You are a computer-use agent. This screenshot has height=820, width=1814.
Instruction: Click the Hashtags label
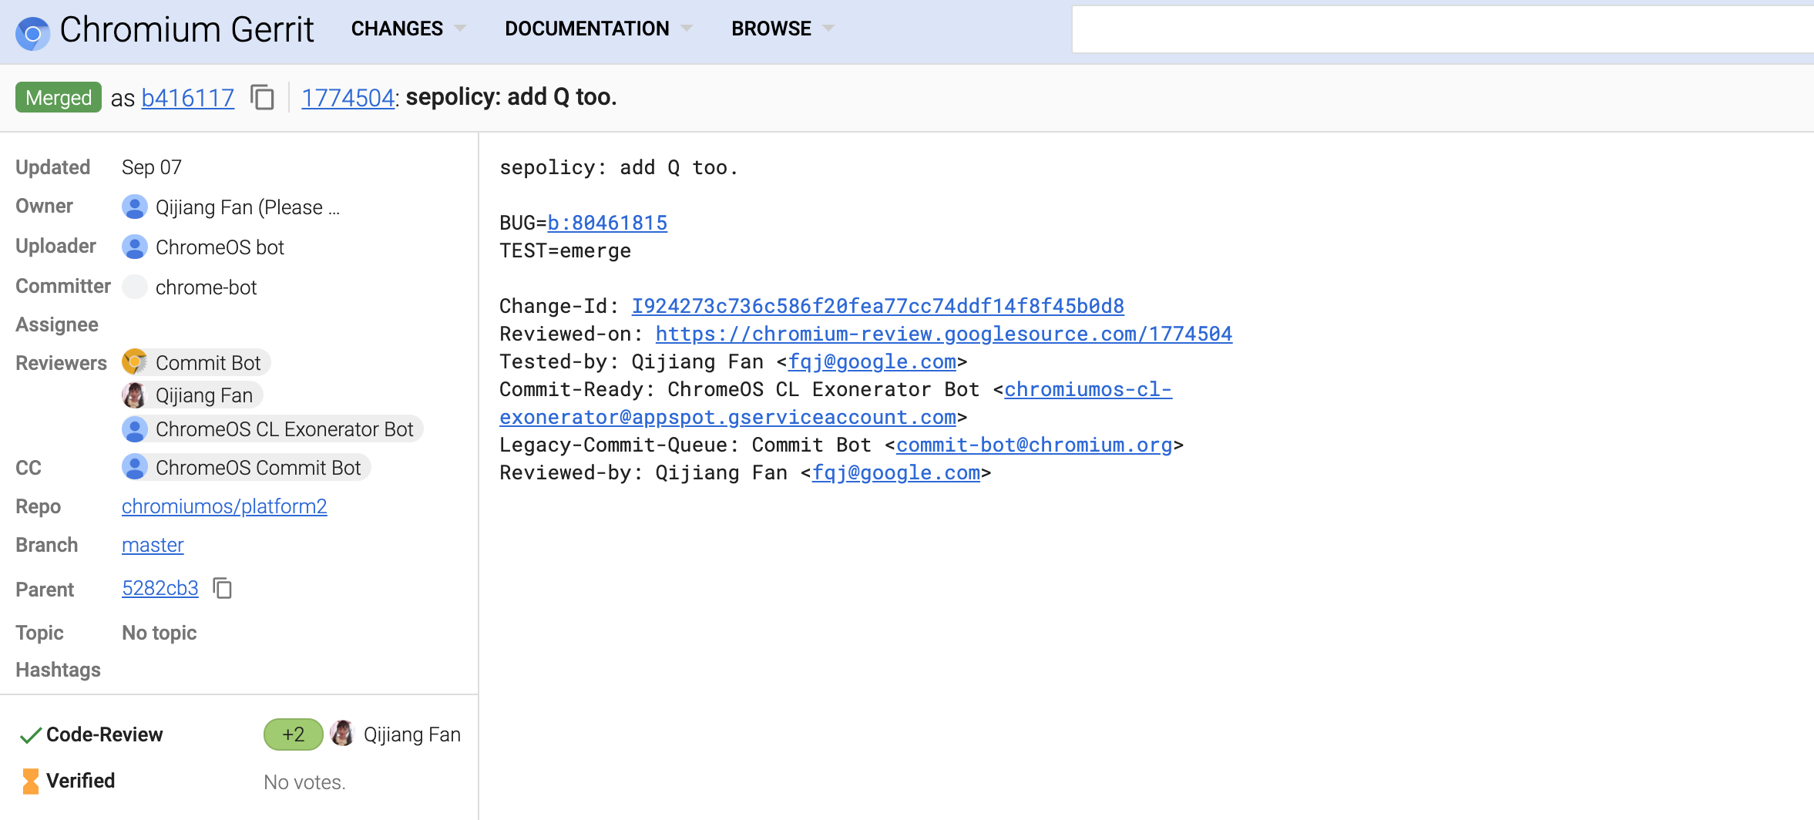(x=58, y=670)
